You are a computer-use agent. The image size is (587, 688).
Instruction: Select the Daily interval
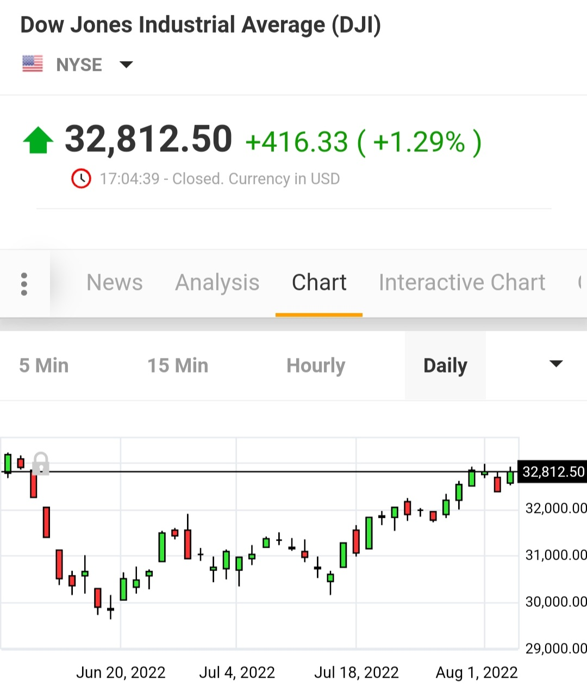click(445, 365)
